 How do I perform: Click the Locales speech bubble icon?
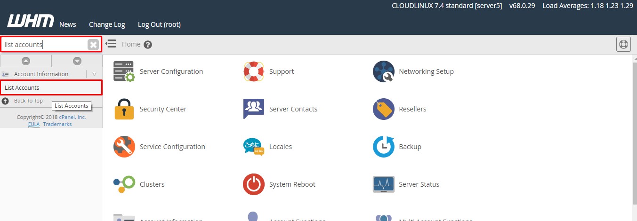[254, 147]
